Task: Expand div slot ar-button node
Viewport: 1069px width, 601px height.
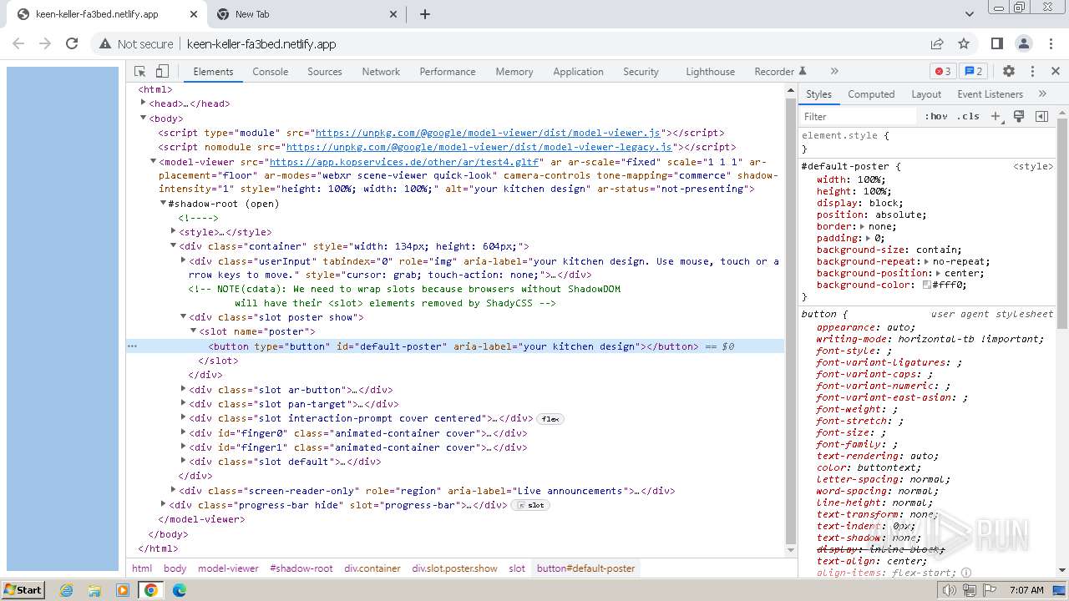Action: click(x=184, y=389)
